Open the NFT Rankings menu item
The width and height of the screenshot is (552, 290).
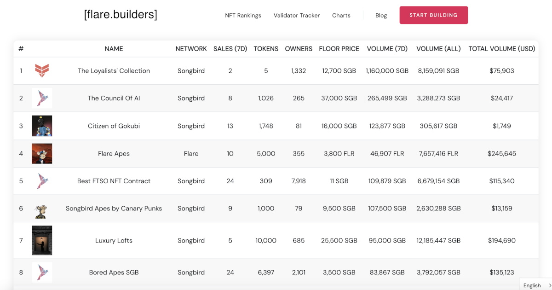coord(243,15)
